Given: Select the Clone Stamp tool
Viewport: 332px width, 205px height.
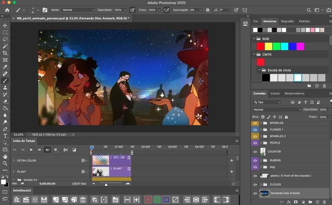Looking at the screenshot, I should 5,88.
